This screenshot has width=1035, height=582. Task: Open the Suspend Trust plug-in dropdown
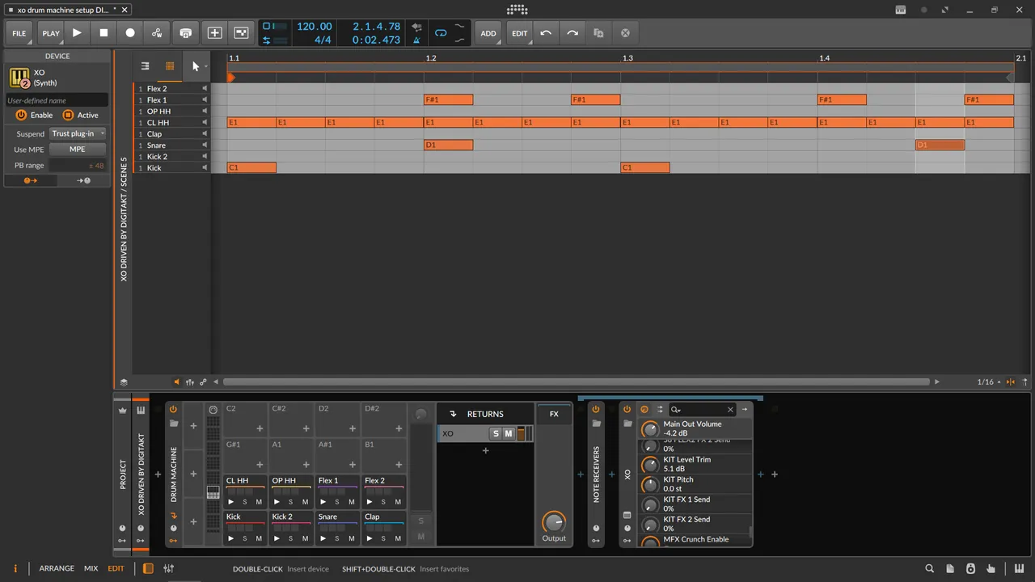(x=78, y=133)
